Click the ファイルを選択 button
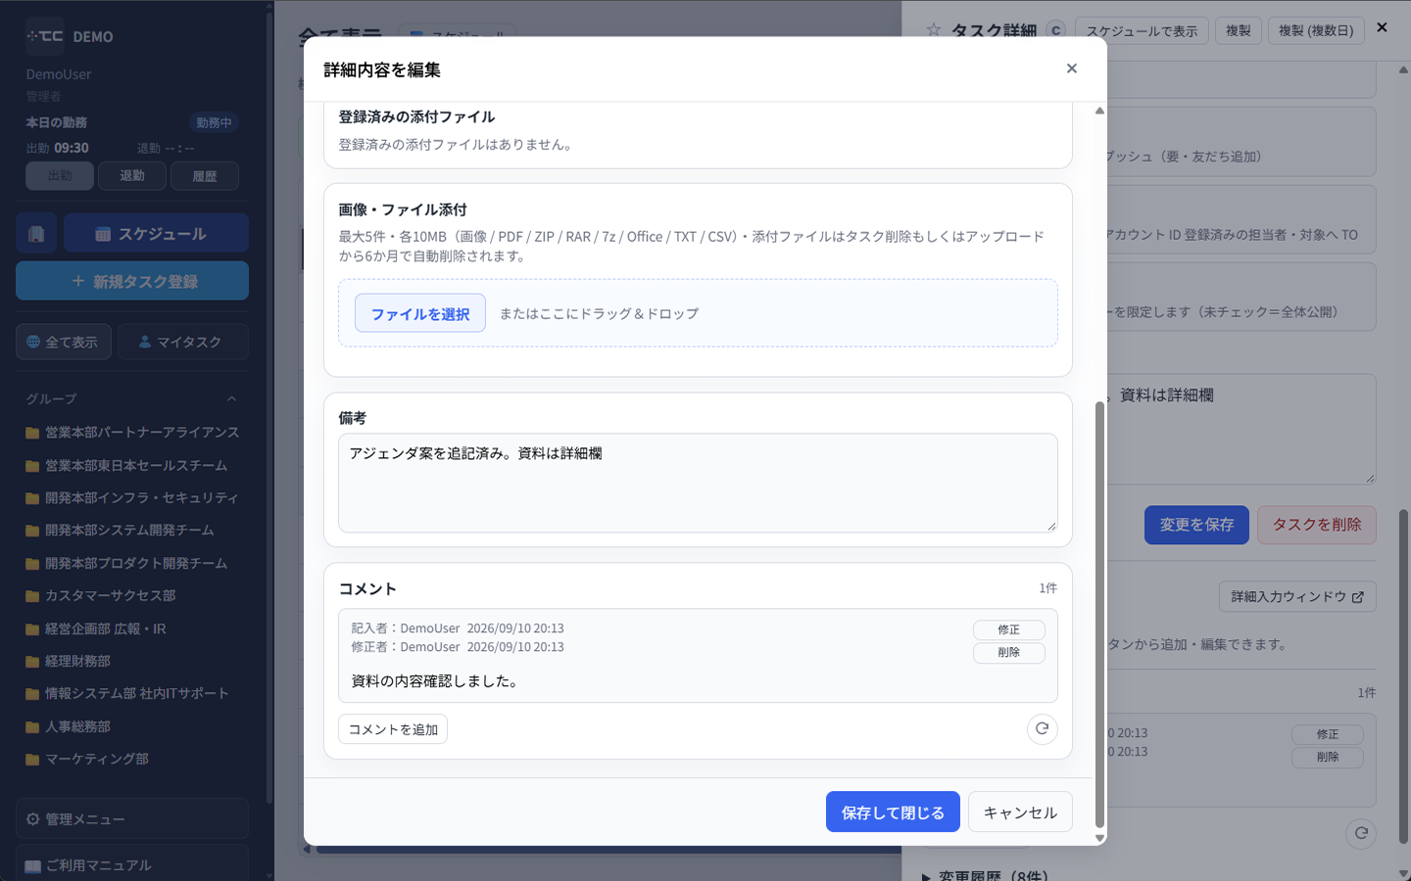 [x=420, y=313]
